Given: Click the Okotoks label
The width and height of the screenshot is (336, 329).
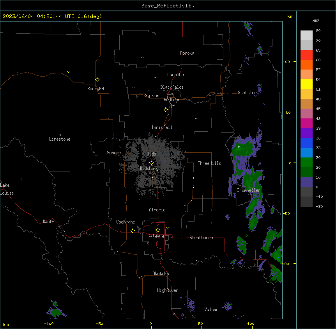Looking at the screenshot, I should coord(161,274).
